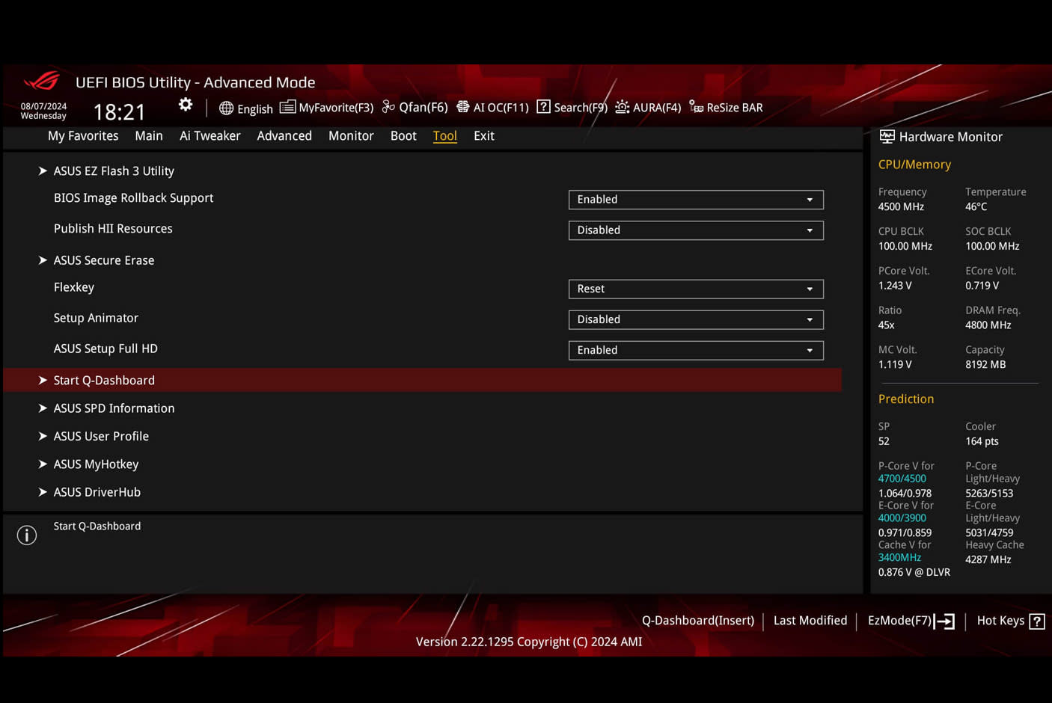The height and width of the screenshot is (703, 1052).
Task: Click the ReSize BAR icon
Action: [696, 108]
